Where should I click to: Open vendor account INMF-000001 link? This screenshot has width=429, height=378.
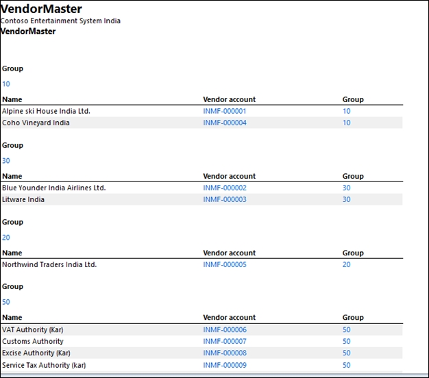click(x=224, y=111)
